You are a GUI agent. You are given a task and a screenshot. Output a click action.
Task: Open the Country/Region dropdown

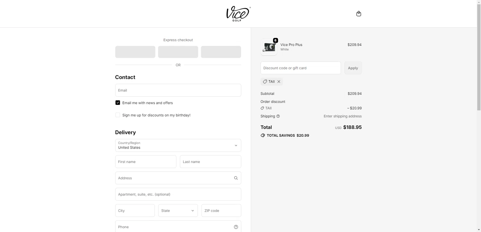tap(178, 145)
